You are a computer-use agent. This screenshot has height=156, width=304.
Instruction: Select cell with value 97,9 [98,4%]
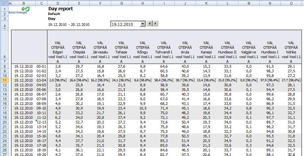point(270,80)
